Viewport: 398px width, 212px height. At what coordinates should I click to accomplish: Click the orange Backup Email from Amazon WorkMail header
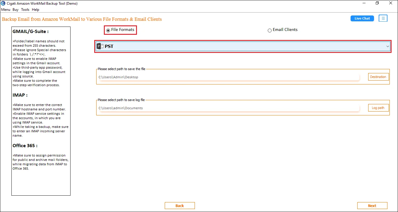[x=82, y=19]
